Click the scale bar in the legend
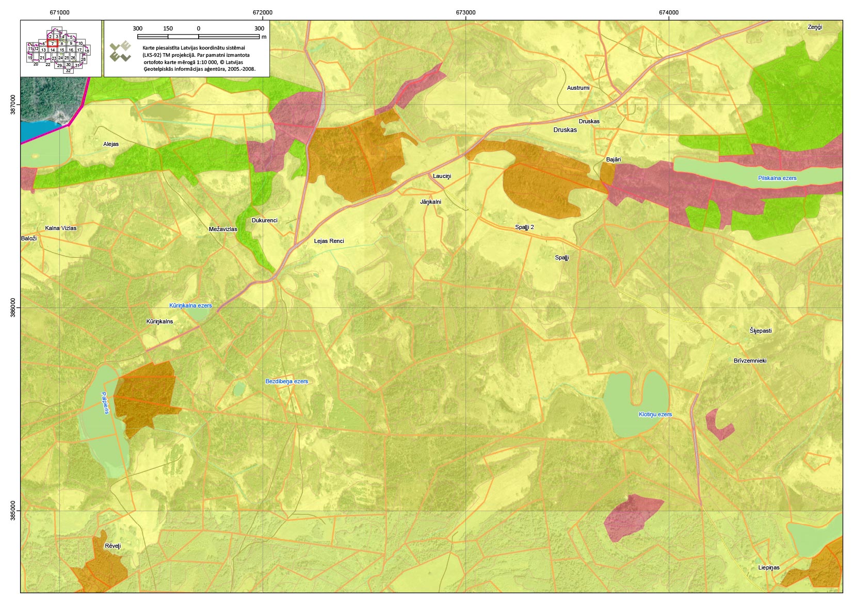This screenshot has width=853, height=603. tap(198, 36)
